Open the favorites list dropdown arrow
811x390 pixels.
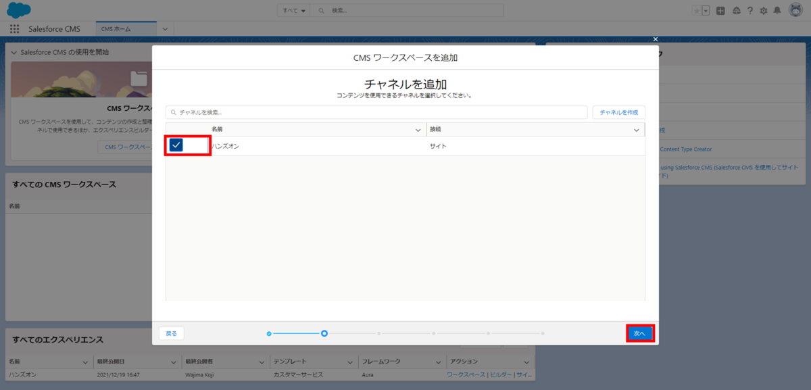click(706, 11)
